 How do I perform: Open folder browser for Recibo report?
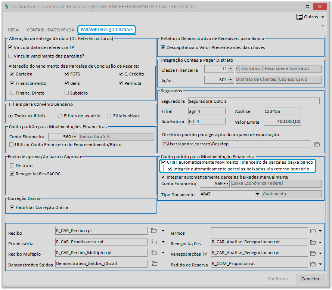pos(154,231)
